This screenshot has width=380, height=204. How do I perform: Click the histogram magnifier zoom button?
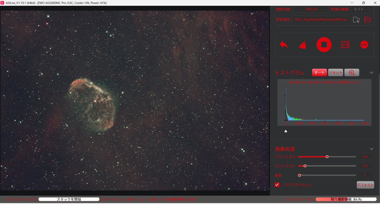(x=352, y=73)
